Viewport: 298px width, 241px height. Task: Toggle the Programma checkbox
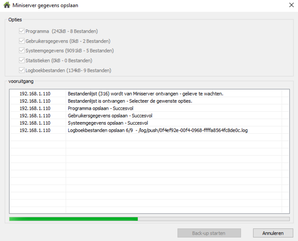pos(22,31)
